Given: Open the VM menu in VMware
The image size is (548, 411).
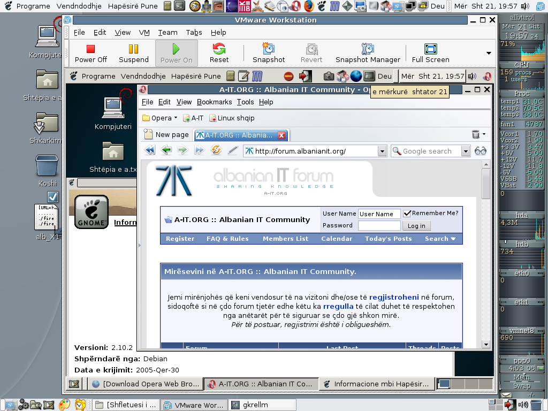Looking at the screenshot, I should pos(144,33).
